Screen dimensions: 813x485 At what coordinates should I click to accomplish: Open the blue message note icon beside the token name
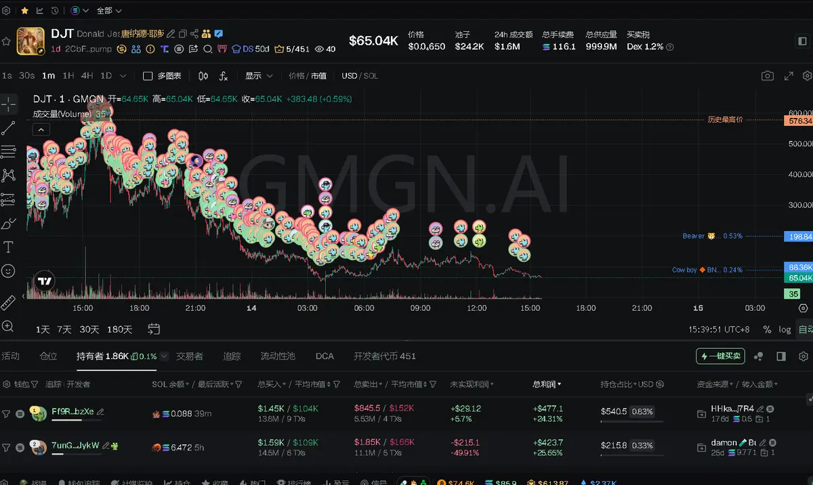point(219,33)
